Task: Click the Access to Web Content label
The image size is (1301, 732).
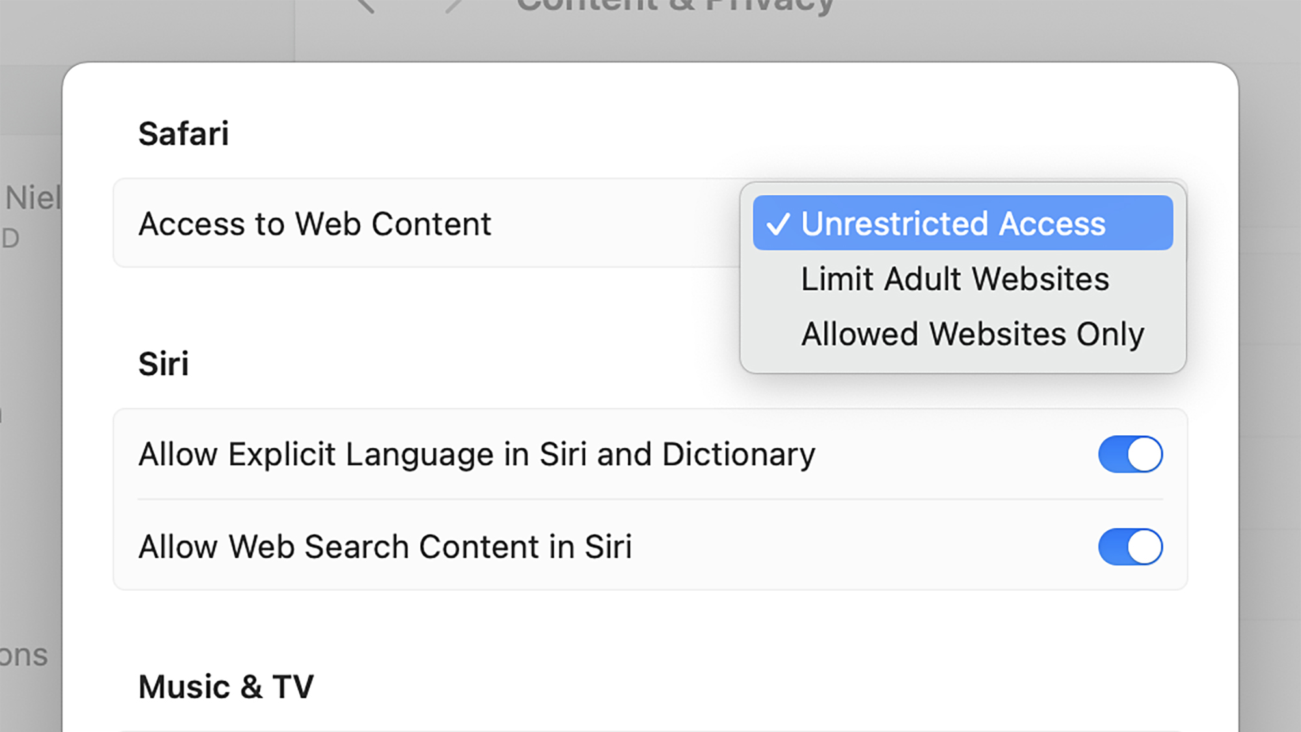Action: tap(315, 224)
